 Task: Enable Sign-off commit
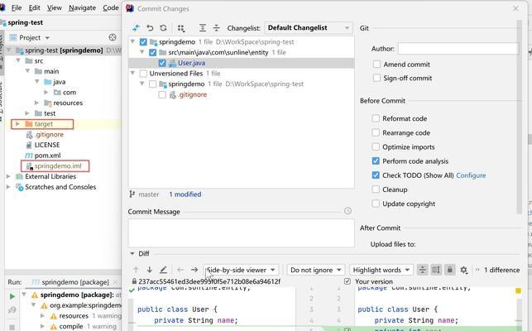tap(376, 78)
